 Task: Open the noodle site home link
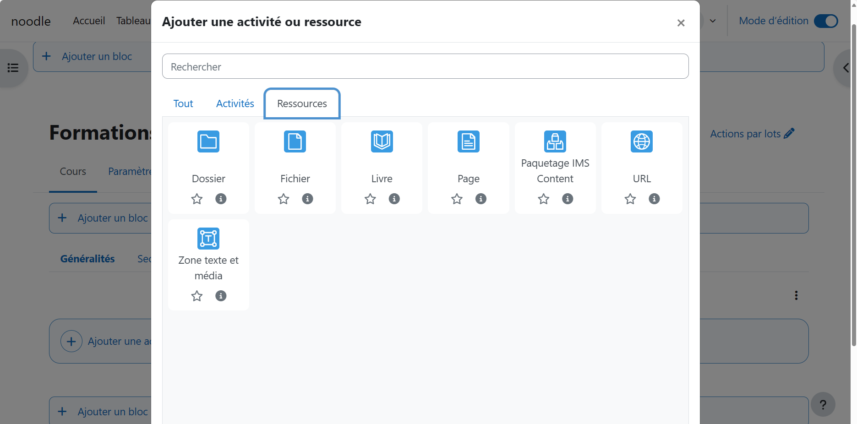[31, 21]
